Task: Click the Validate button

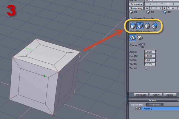Action: coord(141,95)
